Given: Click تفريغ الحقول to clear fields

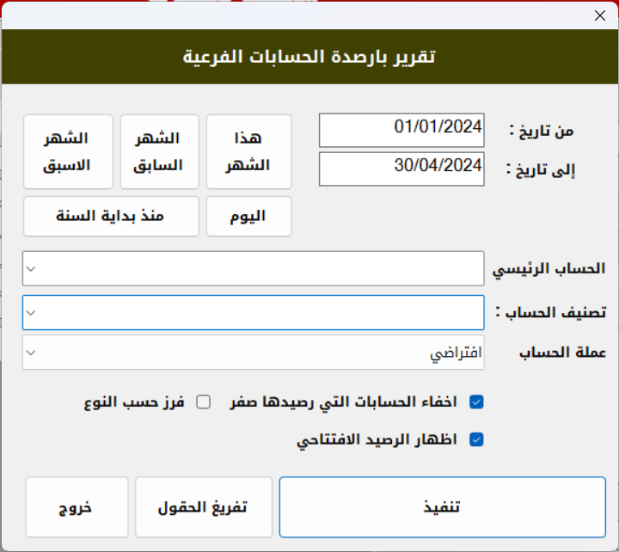Looking at the screenshot, I should (203, 507).
